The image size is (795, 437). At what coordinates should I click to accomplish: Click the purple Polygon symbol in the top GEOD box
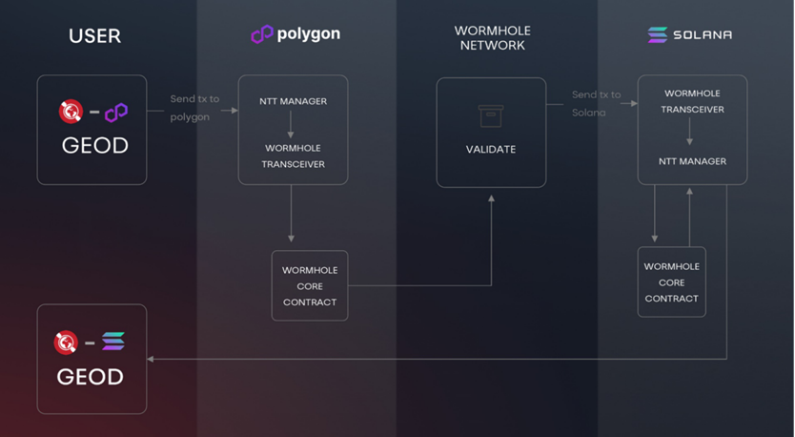click(116, 113)
